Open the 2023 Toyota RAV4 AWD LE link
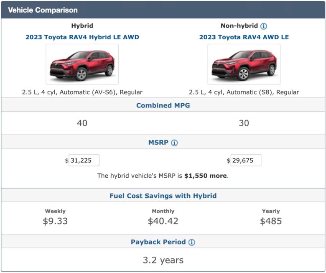The width and height of the screenshot is (326, 273). pyautogui.click(x=244, y=37)
